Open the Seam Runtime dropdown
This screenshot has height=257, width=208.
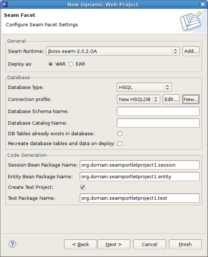[113, 51]
